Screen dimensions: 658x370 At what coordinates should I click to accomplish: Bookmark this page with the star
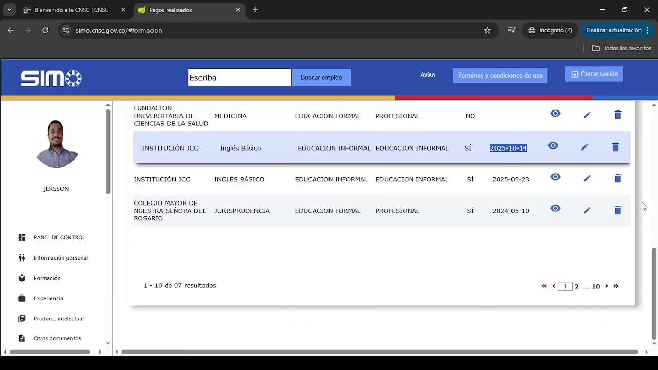click(x=487, y=30)
